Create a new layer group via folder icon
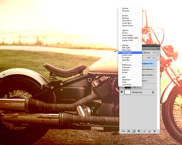This screenshot has width=182, height=145. tap(144, 131)
